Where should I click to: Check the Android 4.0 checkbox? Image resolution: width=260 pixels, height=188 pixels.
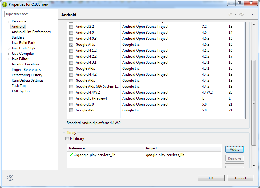point(71,33)
